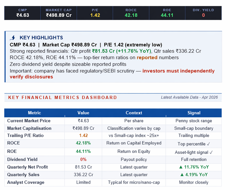Screen dimensions: 230x190
Task: Click the 'Penny stock range' signal cell
Action: [x=194, y=121]
